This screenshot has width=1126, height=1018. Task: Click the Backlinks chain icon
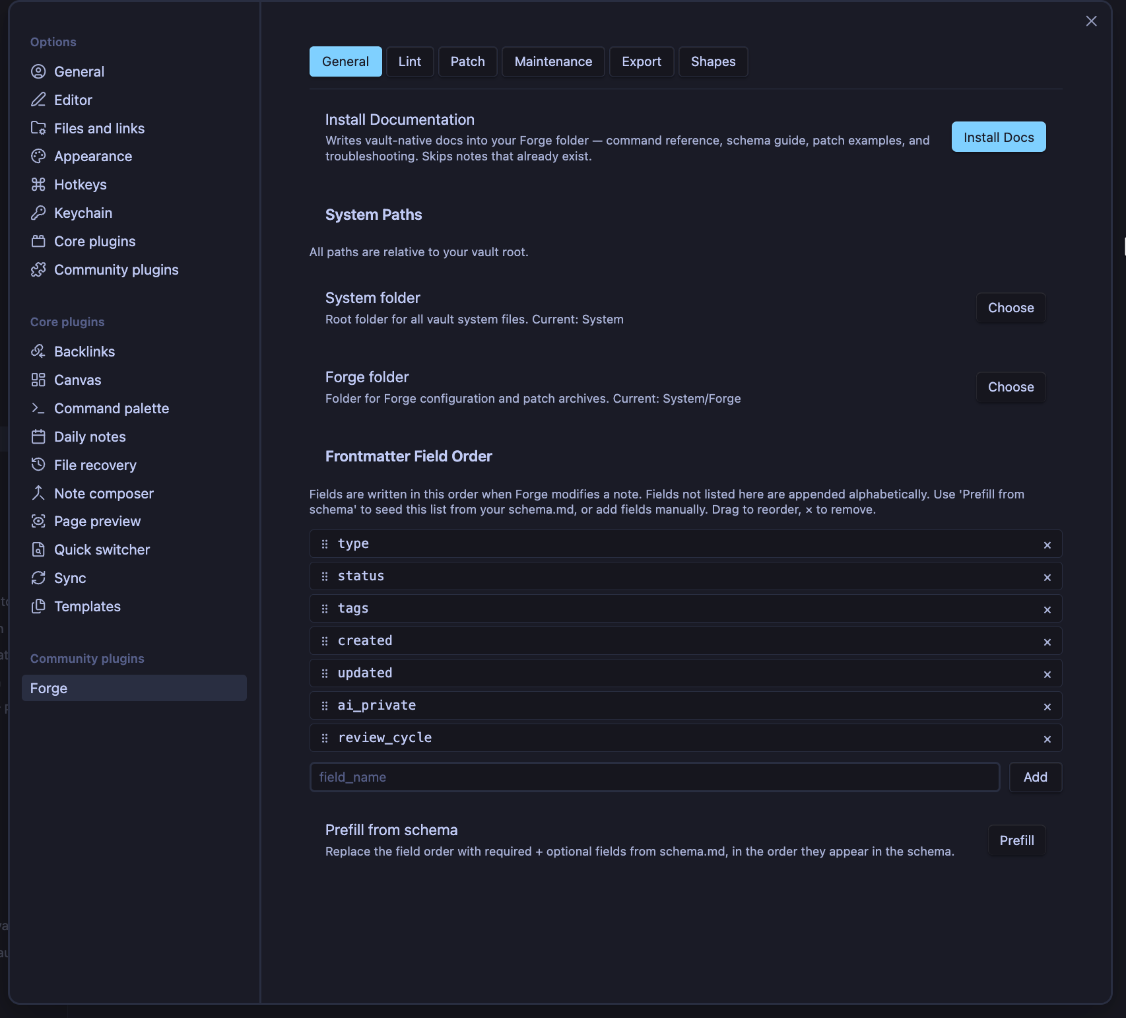tap(38, 351)
